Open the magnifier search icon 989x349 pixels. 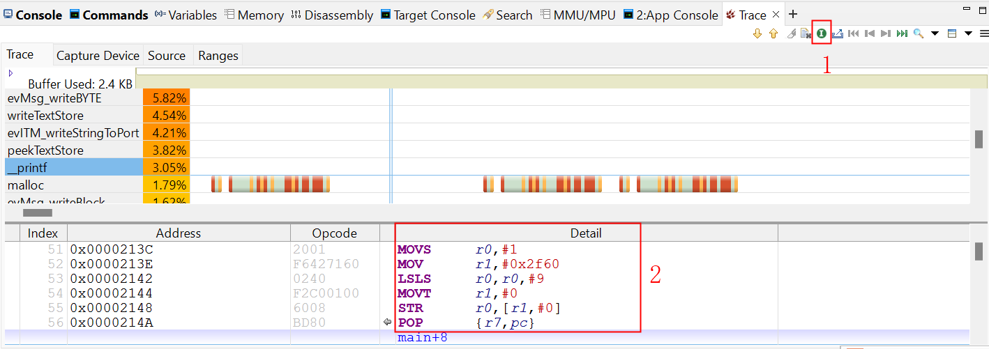919,33
